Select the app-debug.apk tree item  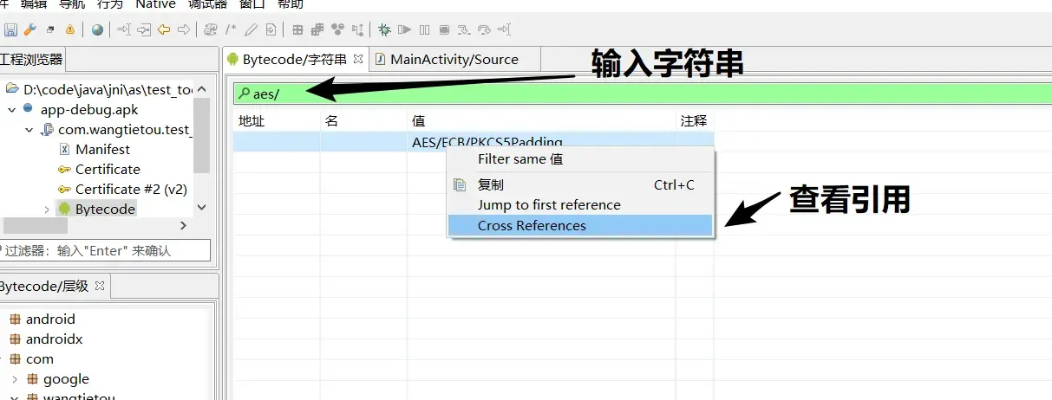click(89, 110)
